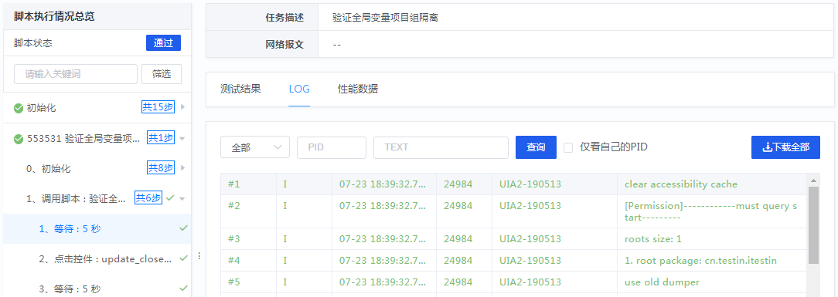Switch to the 测试结果 tab
The height and width of the screenshot is (297, 838).
[240, 89]
